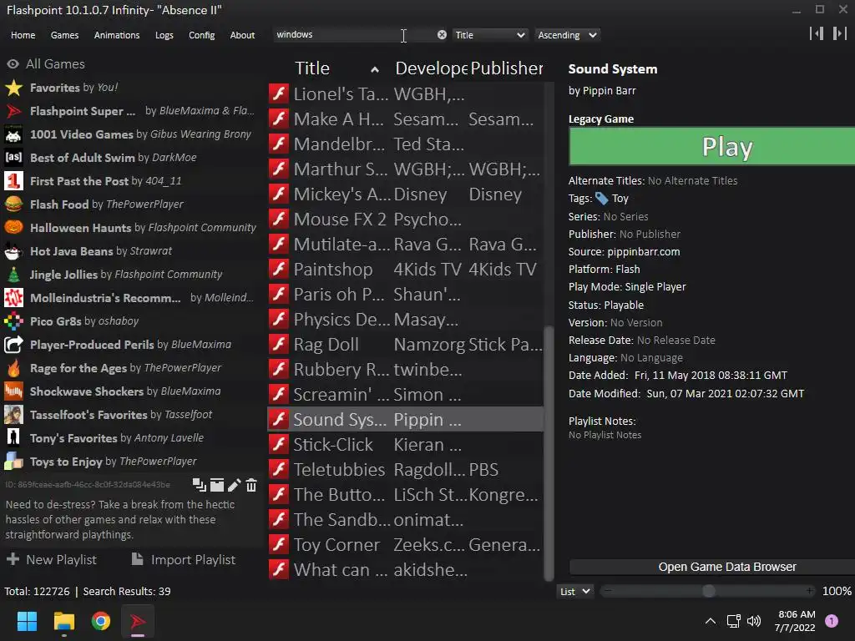Switch to the Animations tab

[117, 35]
